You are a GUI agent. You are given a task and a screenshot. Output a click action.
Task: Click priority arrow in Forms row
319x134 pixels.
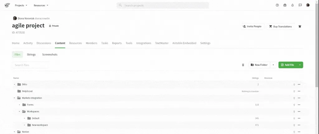tap(294, 105)
